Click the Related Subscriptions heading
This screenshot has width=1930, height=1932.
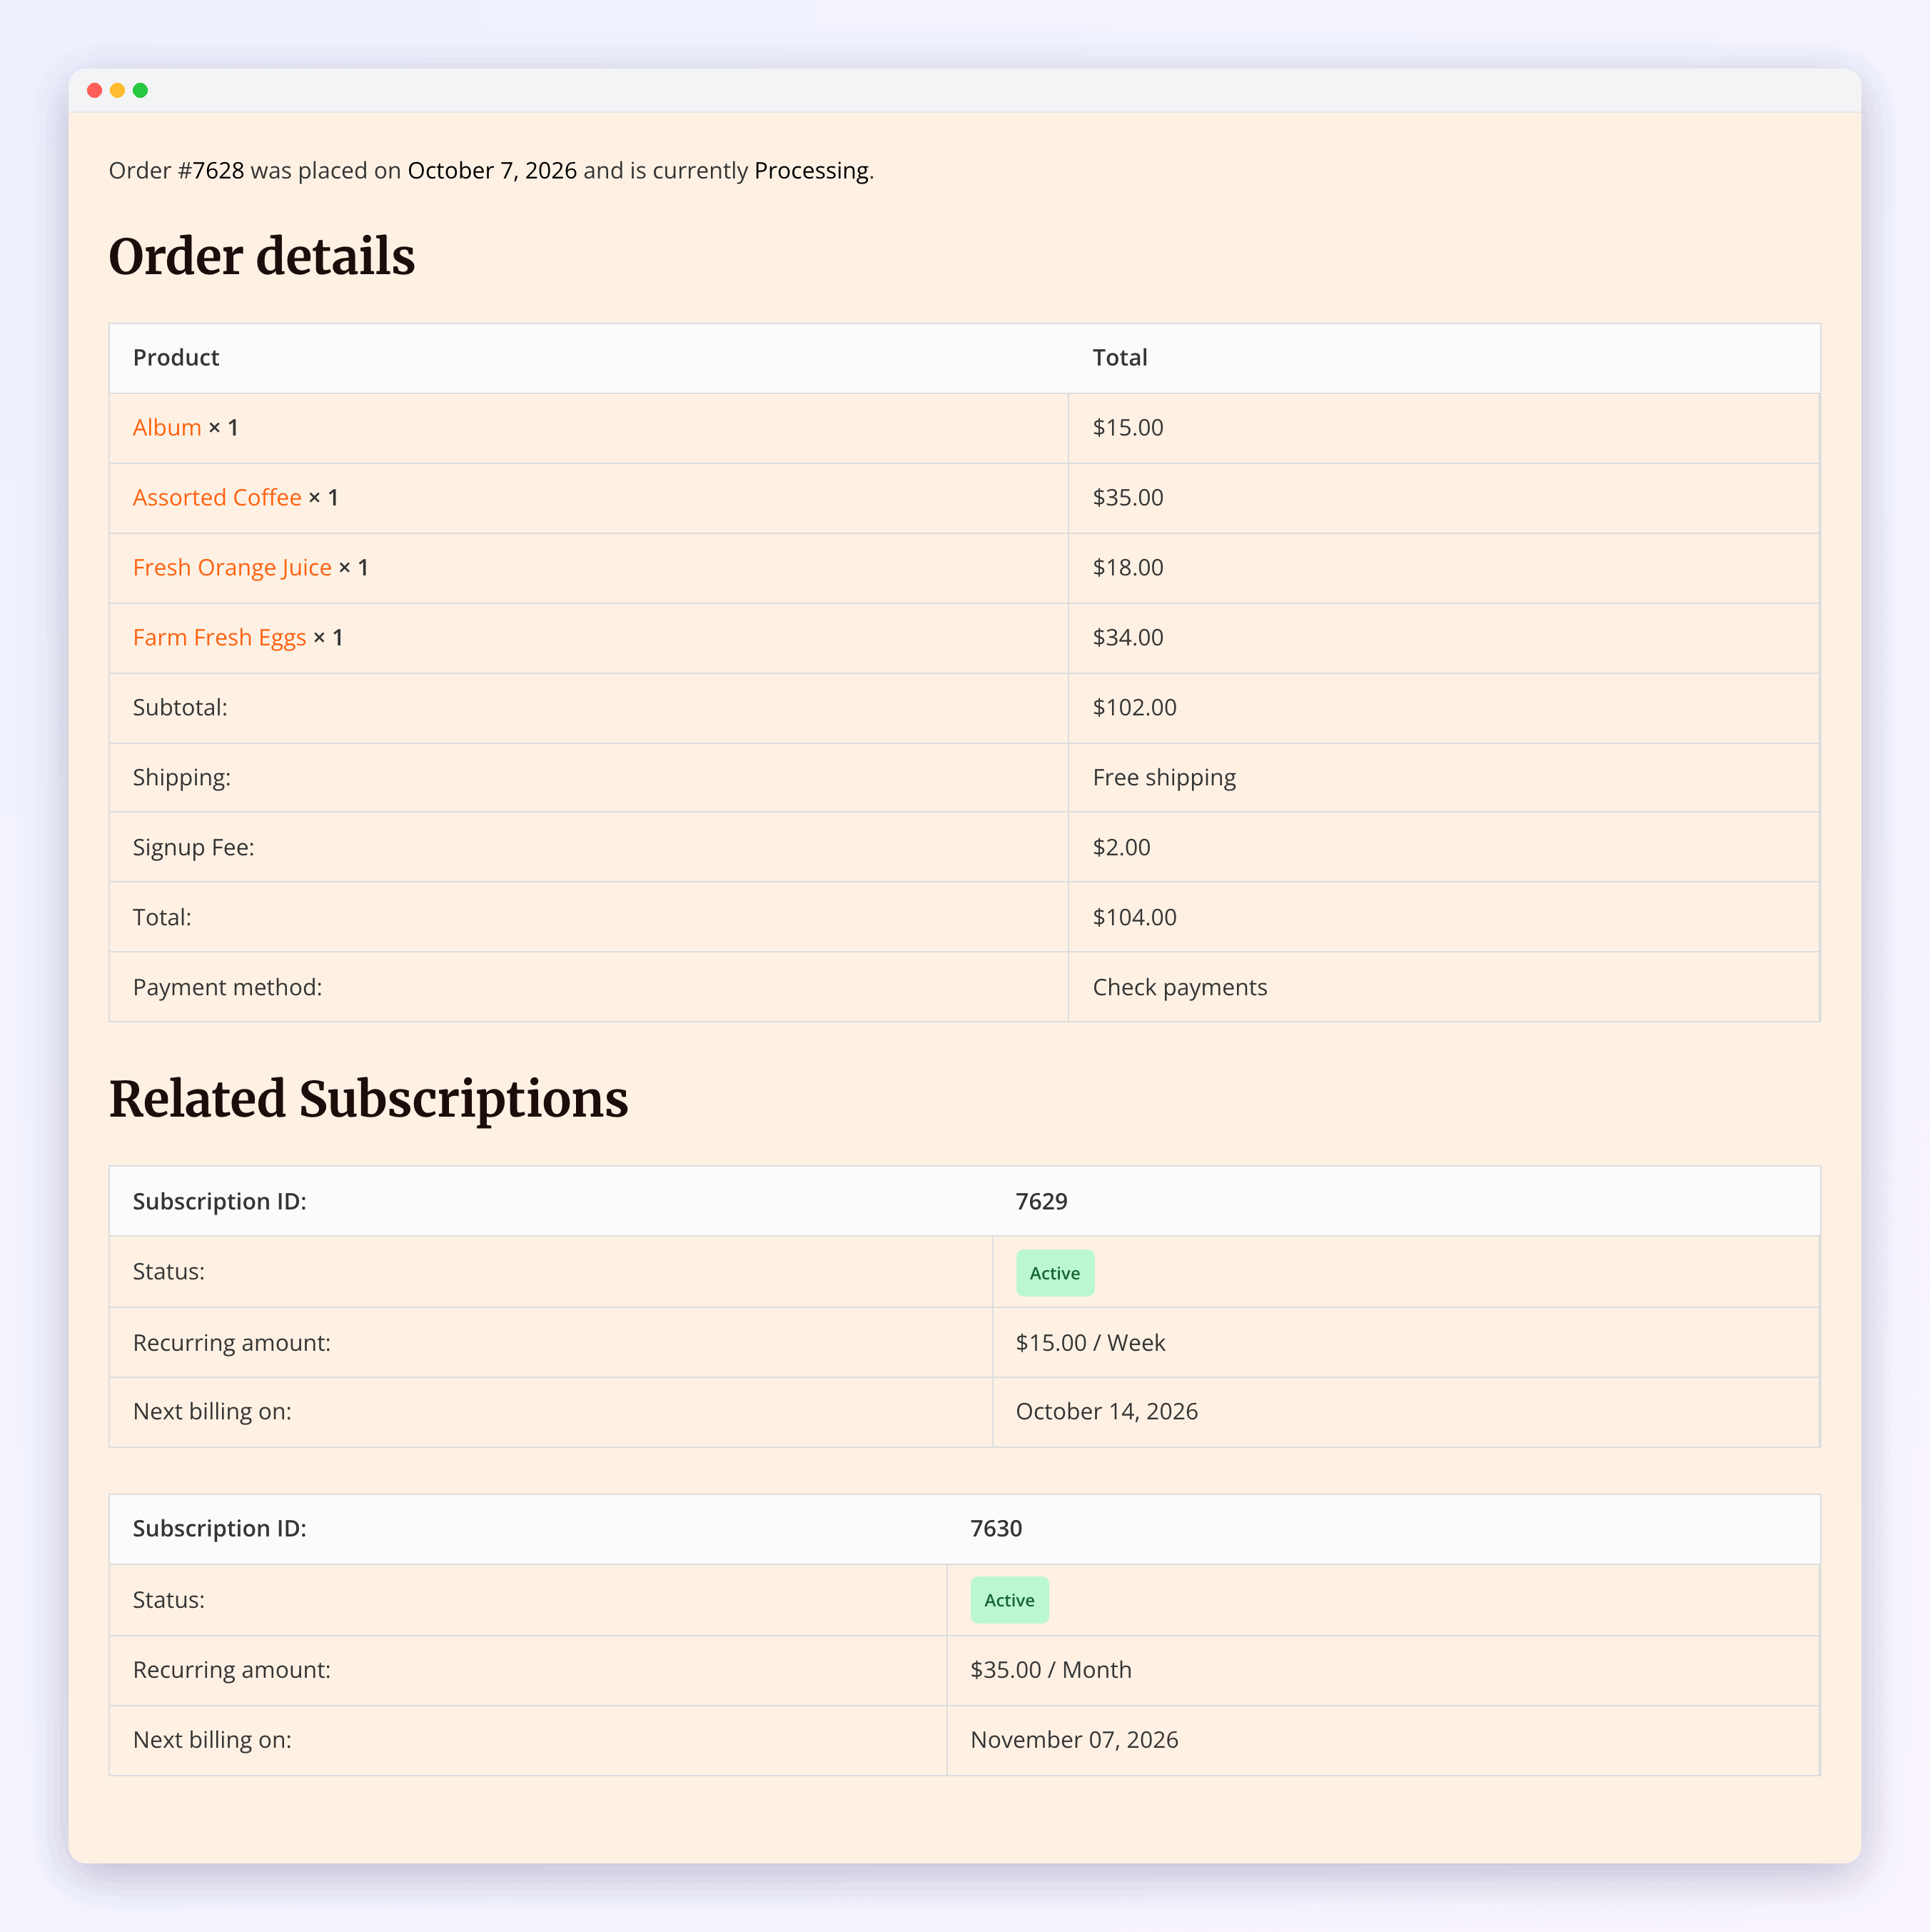point(369,1099)
